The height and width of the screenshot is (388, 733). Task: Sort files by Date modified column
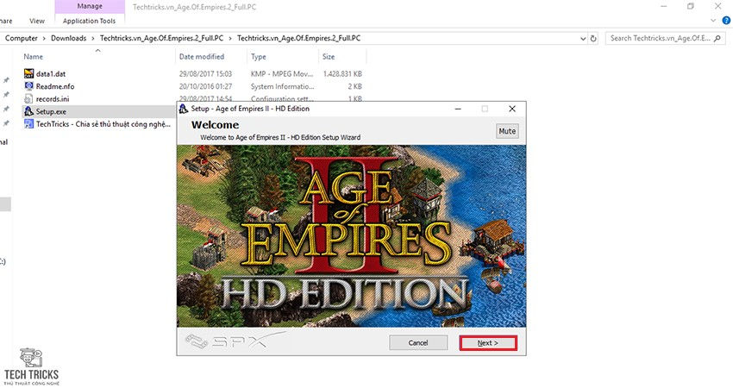(202, 57)
